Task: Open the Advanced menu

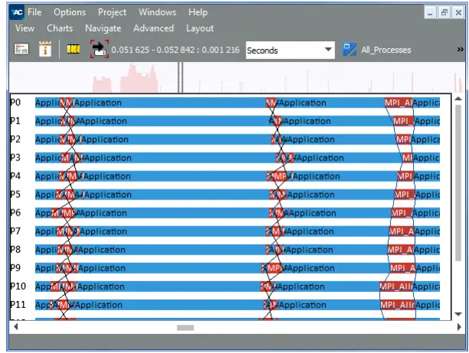Action: pos(154,28)
